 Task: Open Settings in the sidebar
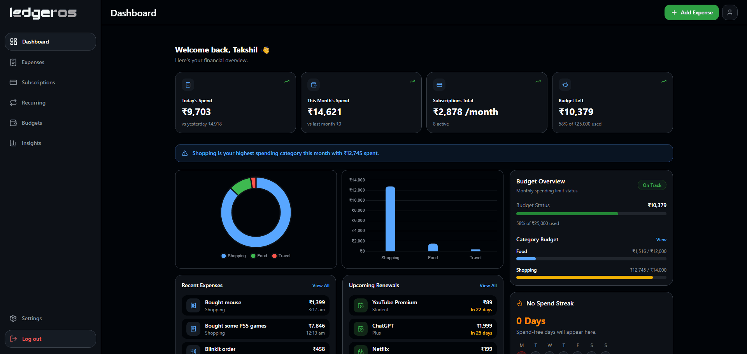pos(50,318)
